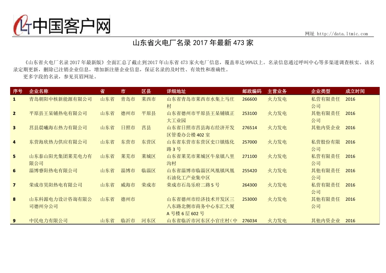The width and height of the screenshot is (386, 273).
Task: Click postal code 253100
Action: click(x=249, y=113)
